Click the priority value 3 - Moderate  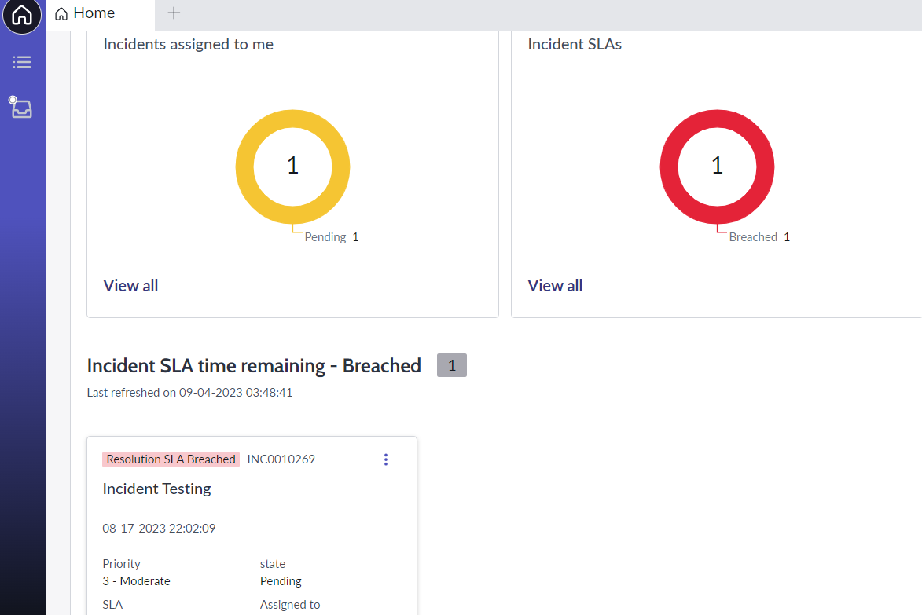(x=137, y=581)
